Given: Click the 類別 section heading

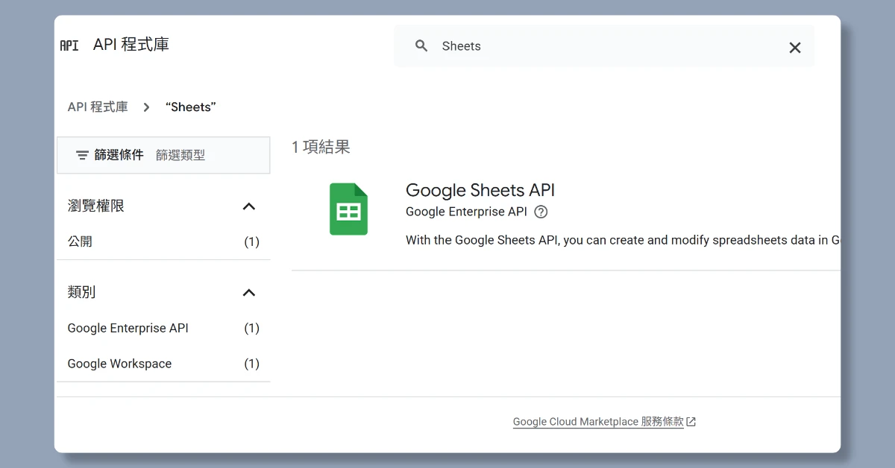Looking at the screenshot, I should coord(81,293).
